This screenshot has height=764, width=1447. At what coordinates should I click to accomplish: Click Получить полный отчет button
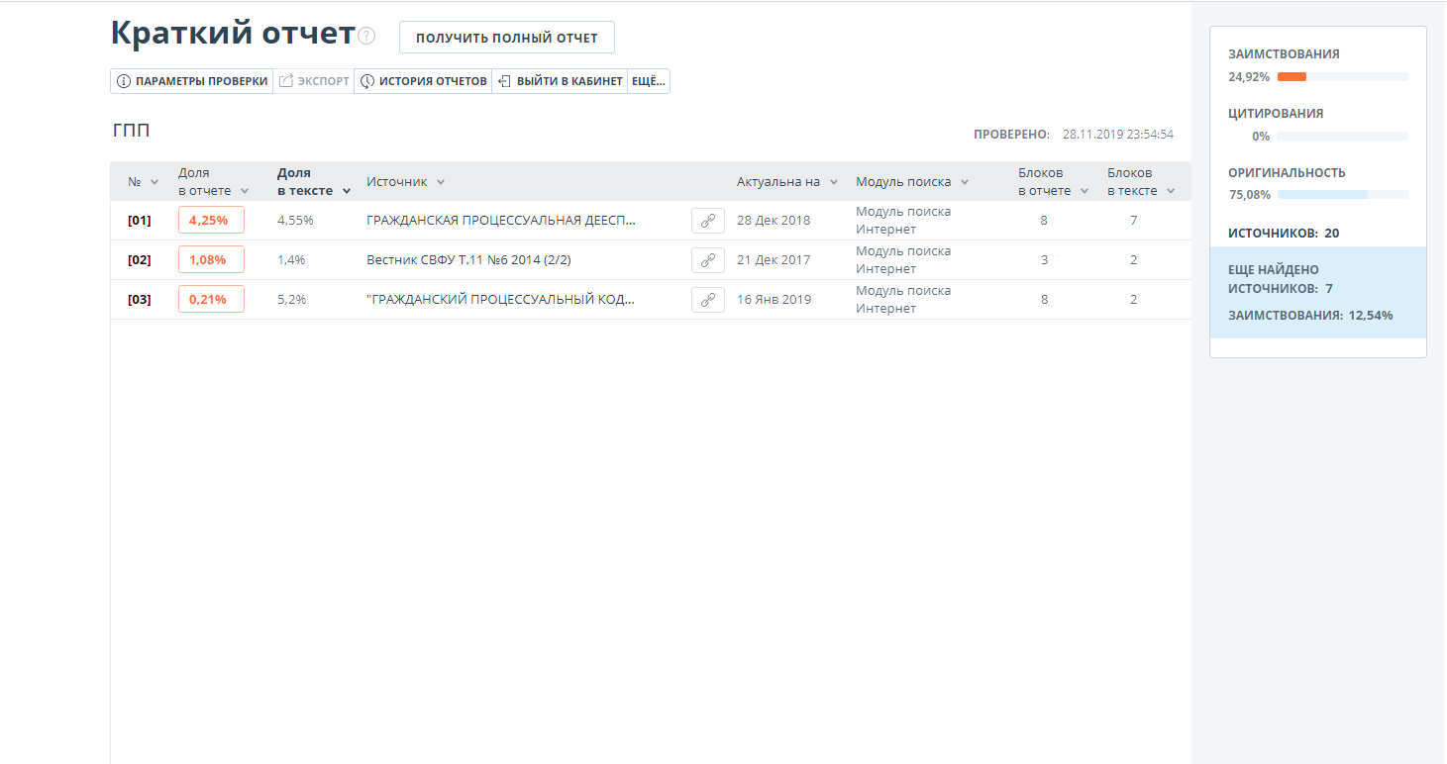tap(506, 38)
